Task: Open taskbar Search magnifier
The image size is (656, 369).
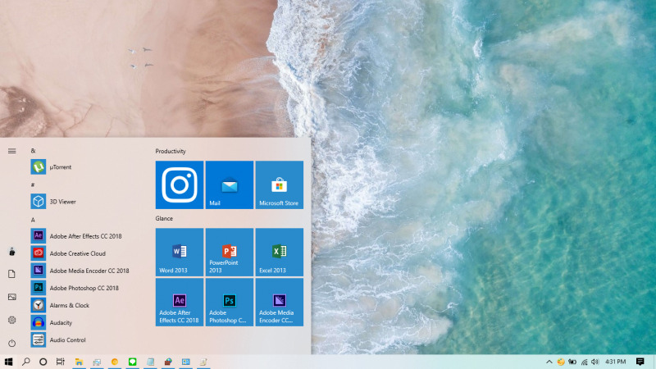Action: (x=26, y=362)
